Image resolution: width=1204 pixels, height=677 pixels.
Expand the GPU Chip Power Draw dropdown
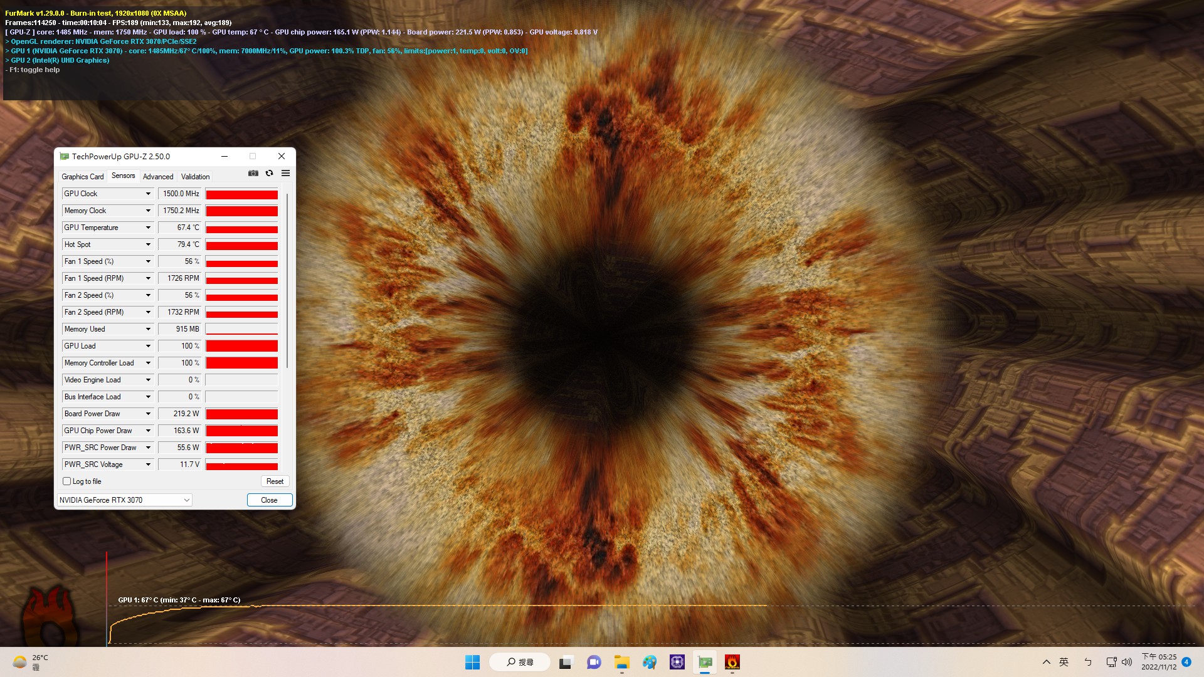[148, 431]
